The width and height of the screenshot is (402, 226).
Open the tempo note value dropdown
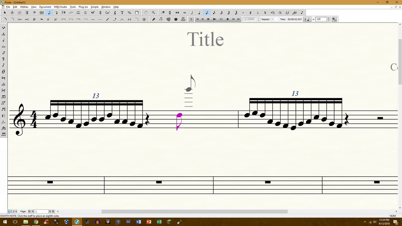point(307,19)
